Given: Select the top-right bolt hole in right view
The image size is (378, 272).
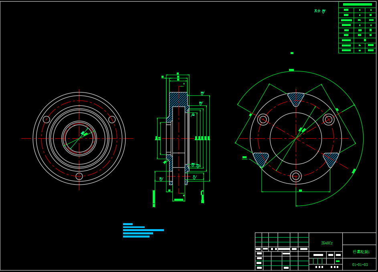Looking at the screenshot, I should tap(329, 119).
